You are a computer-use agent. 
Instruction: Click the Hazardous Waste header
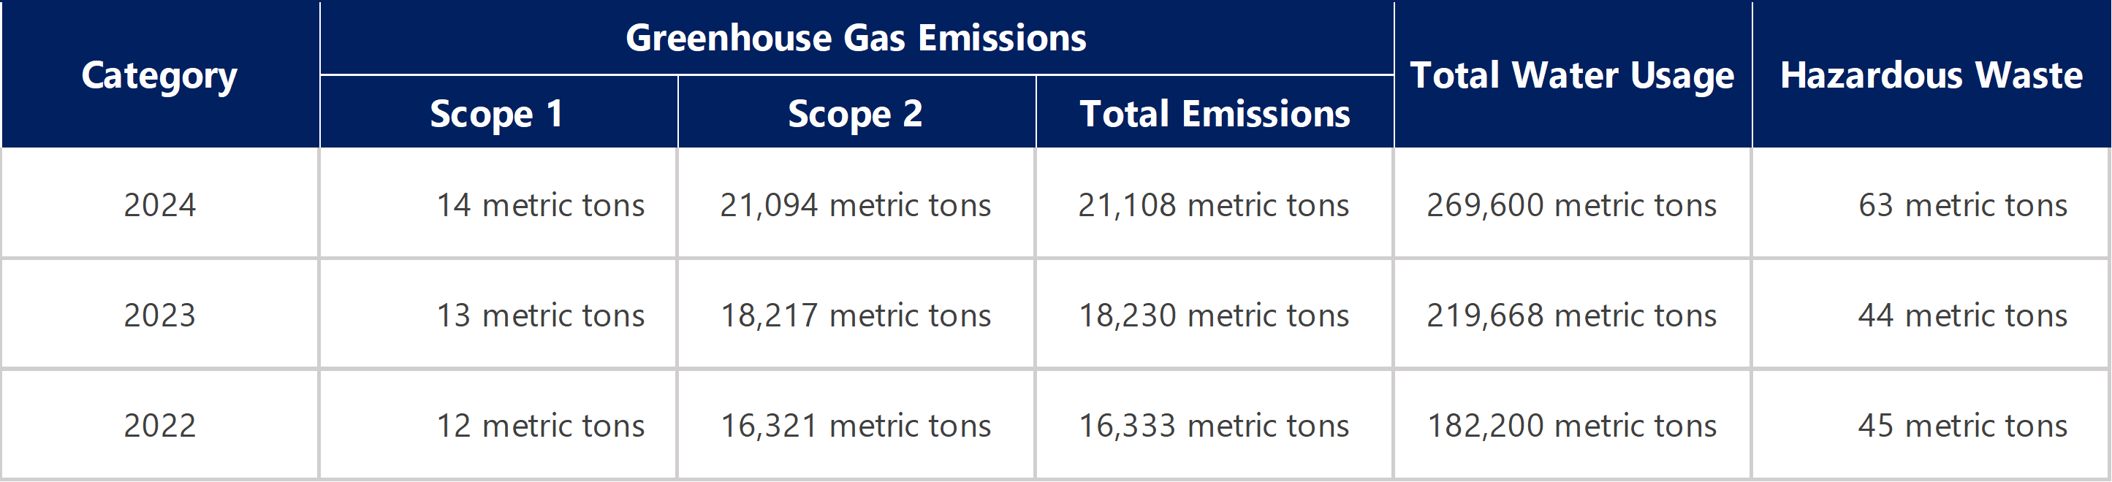(1931, 75)
